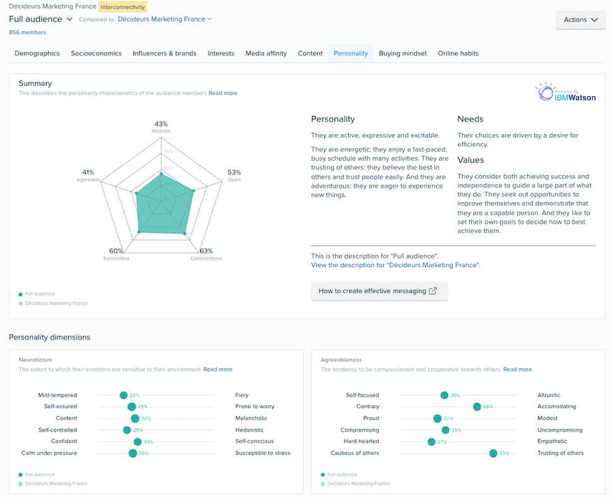Click the Susceptible to stress label
613x497 pixels.
[263, 453]
